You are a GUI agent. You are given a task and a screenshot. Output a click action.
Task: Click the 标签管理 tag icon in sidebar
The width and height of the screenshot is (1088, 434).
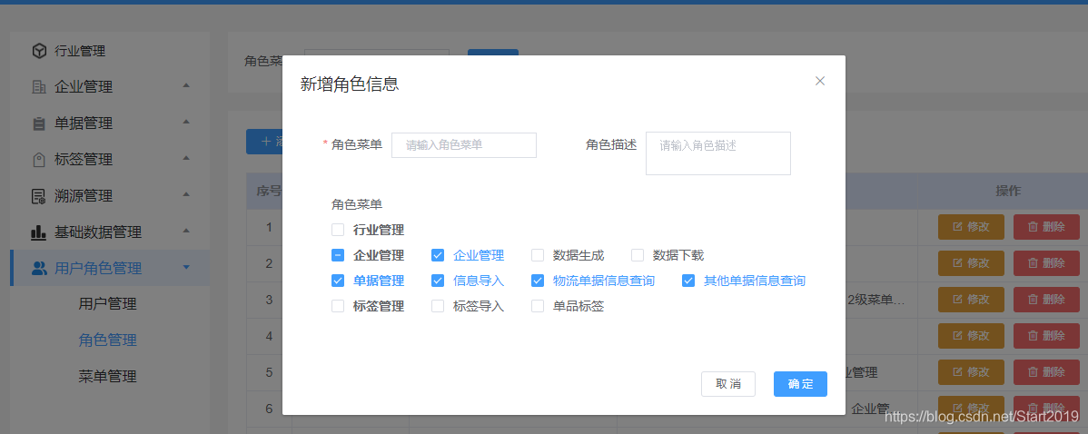40,160
